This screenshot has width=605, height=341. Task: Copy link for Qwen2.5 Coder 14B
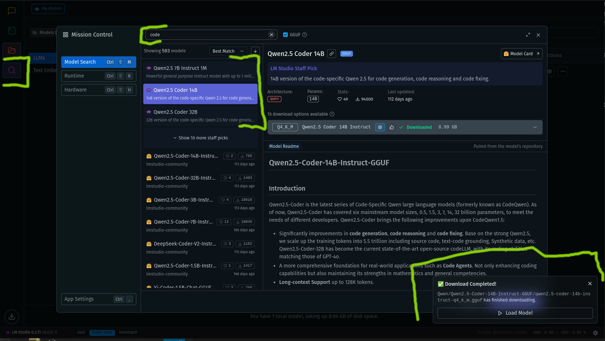(332, 54)
